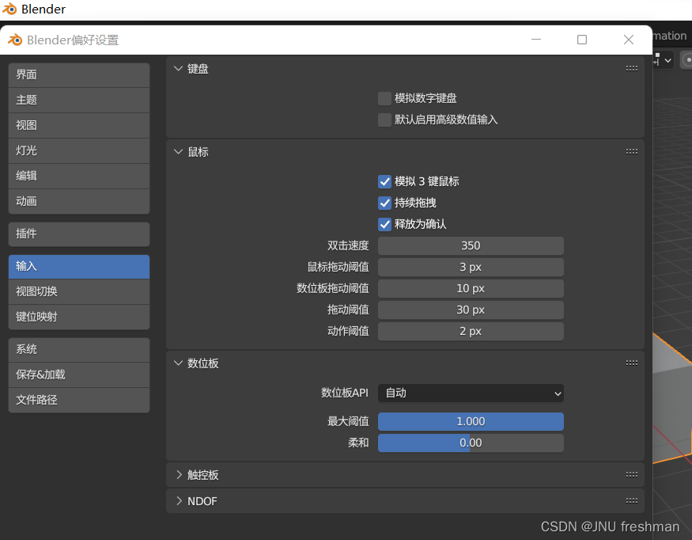This screenshot has width=692, height=540.
Task: Click the Blender logo in main window title
Action: tap(9, 9)
